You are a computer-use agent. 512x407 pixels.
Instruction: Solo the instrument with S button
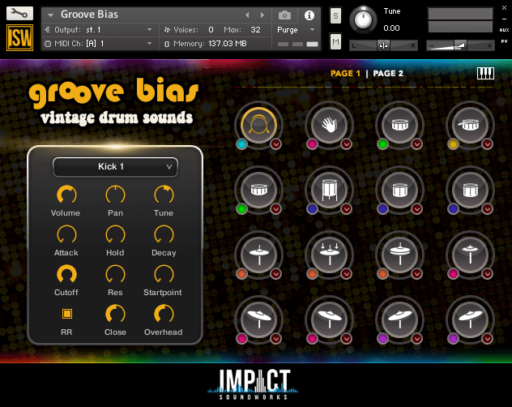[x=335, y=16]
